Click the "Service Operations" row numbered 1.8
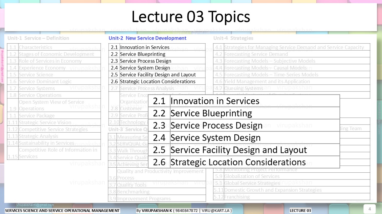The height and width of the screenshot is (214, 382). click(54, 95)
